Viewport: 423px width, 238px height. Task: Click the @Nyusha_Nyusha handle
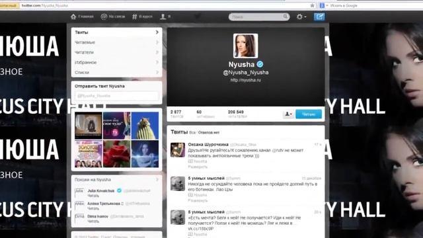coord(245,72)
